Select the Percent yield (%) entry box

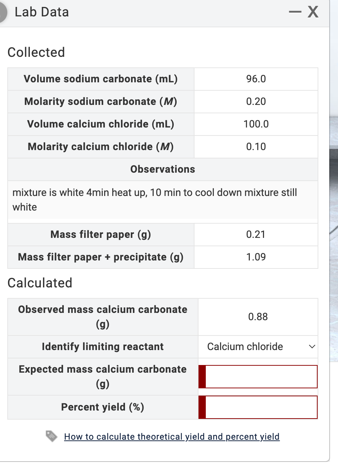pyautogui.click(x=261, y=407)
